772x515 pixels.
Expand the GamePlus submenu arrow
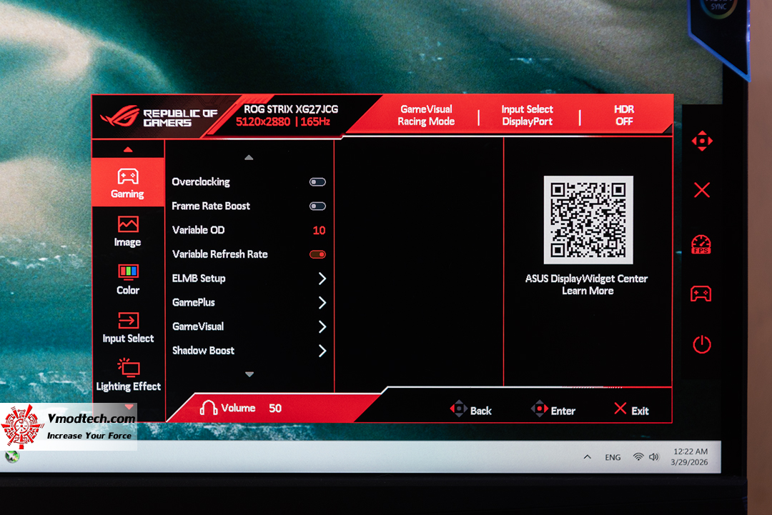pyautogui.click(x=322, y=303)
